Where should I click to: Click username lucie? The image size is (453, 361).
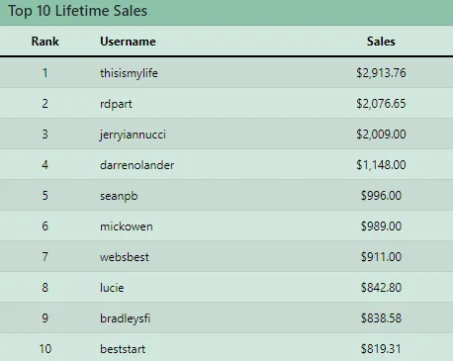coord(112,288)
